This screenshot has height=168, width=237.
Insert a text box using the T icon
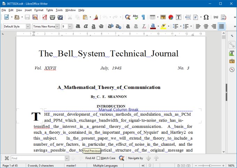(x=178, y=17)
